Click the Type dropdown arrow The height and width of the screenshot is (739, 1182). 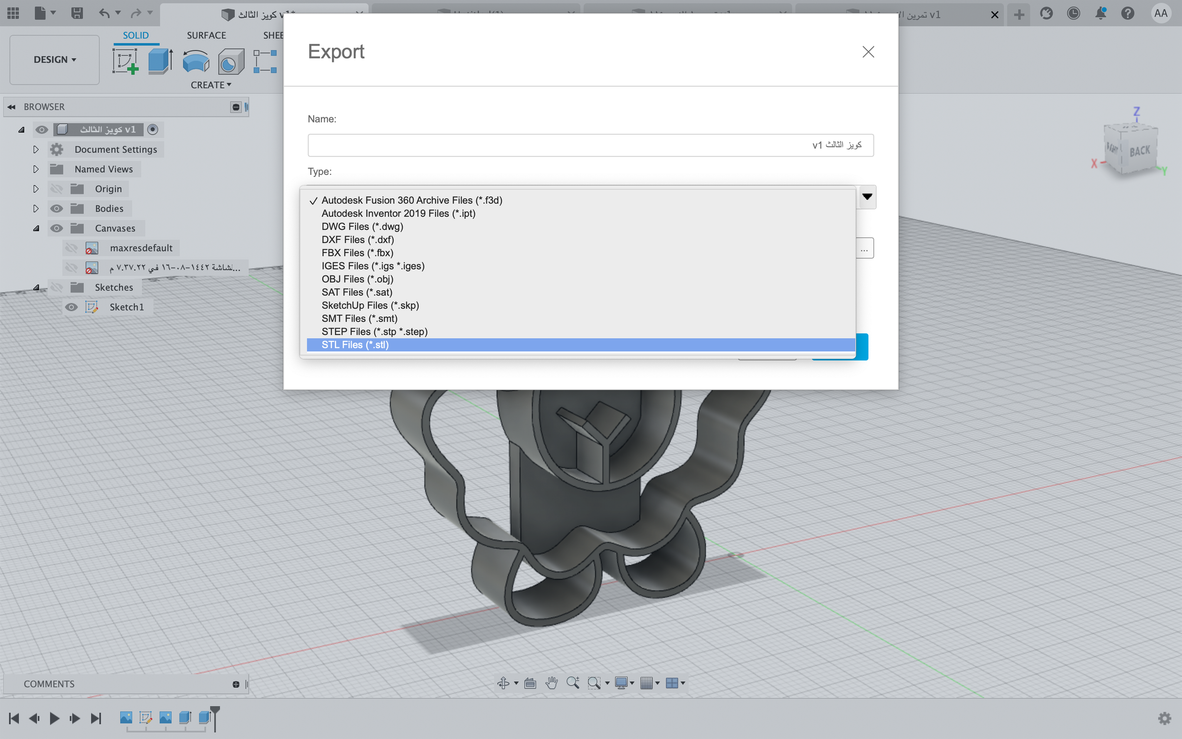pyautogui.click(x=867, y=197)
